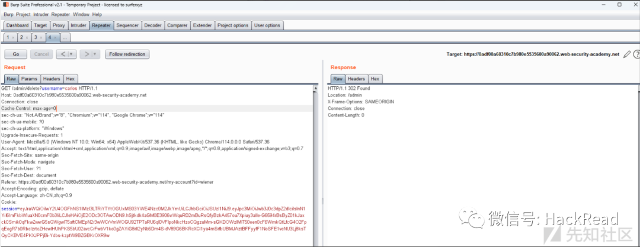Click the Target URL label text

coord(533,54)
